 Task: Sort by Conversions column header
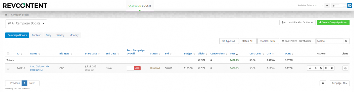pyautogui.click(x=219, y=53)
